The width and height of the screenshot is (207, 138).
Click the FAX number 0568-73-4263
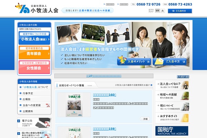point(180,4)
